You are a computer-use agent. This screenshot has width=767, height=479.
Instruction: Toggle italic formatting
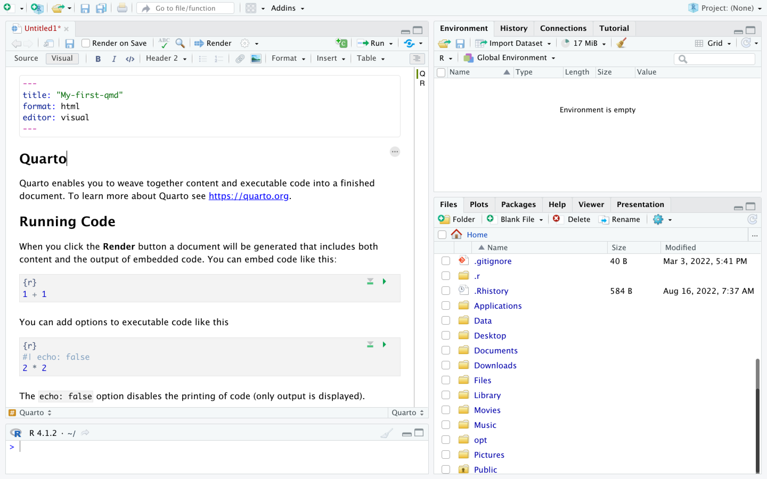[114, 59]
